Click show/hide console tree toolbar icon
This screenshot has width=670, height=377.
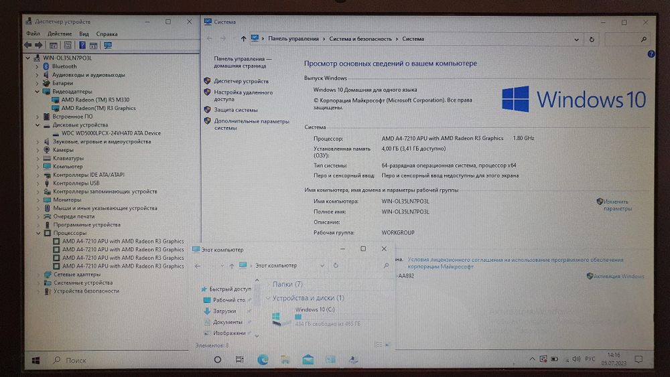click(54, 46)
